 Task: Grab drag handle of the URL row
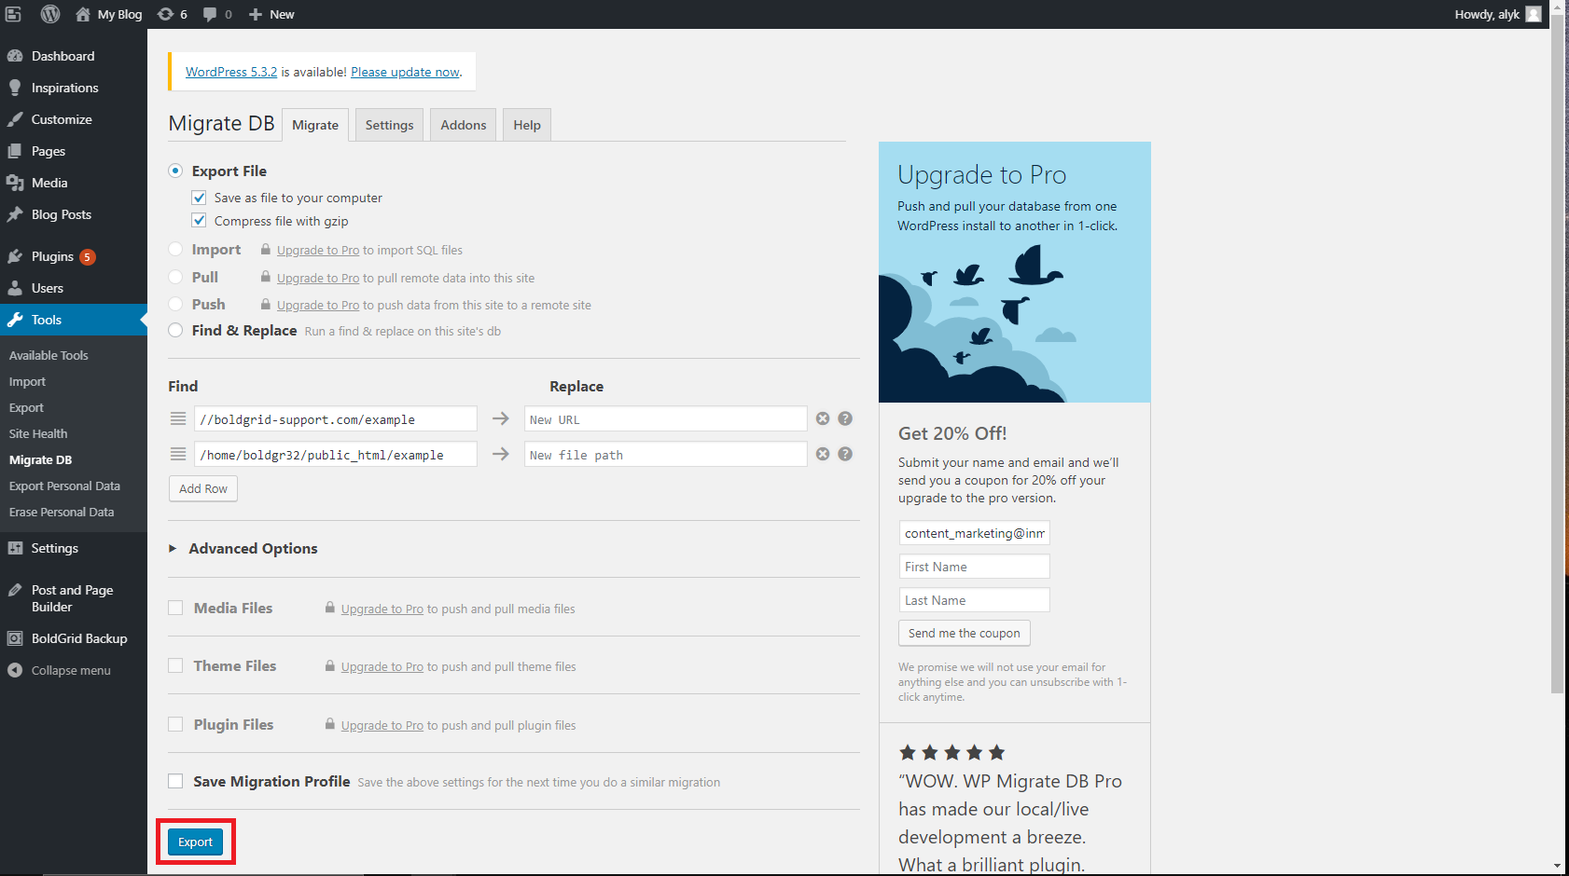click(178, 419)
